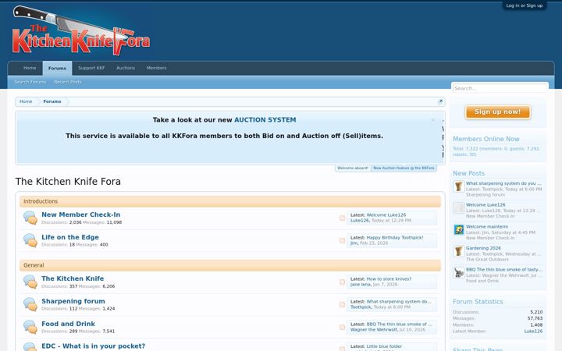
Task: Open the Food and Drink forum
Action: pos(69,324)
